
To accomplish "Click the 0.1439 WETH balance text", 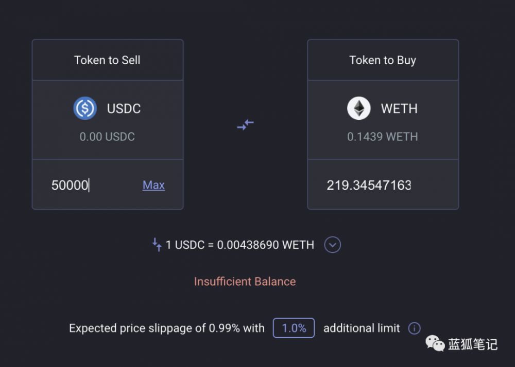I will [383, 137].
